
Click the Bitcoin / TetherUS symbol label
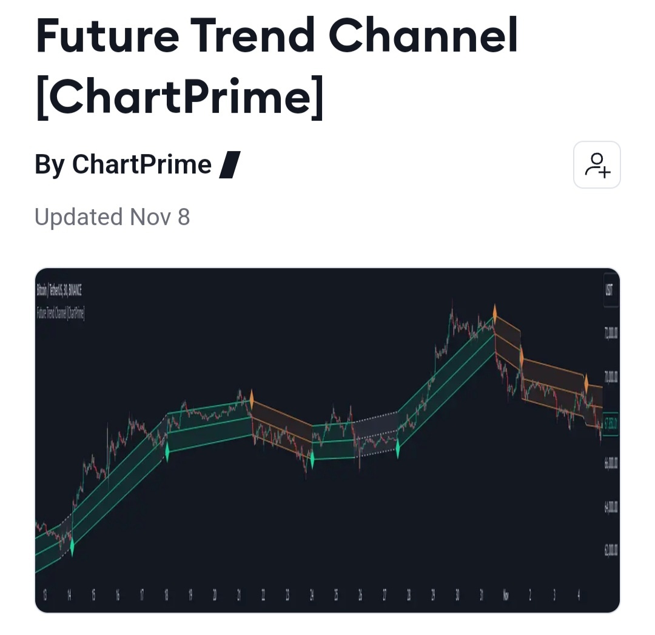(59, 291)
